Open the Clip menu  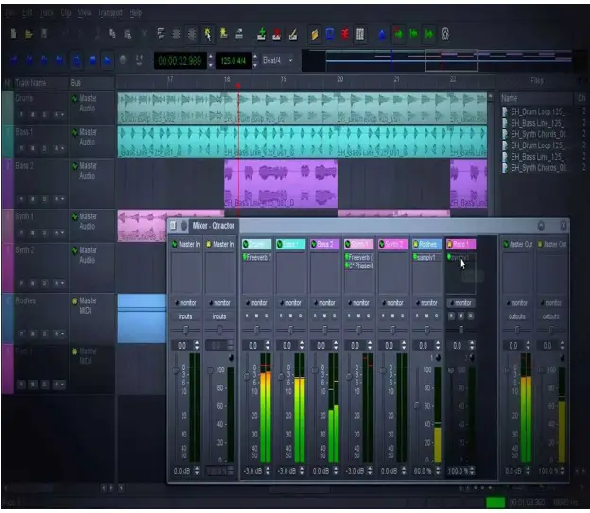[x=66, y=13]
